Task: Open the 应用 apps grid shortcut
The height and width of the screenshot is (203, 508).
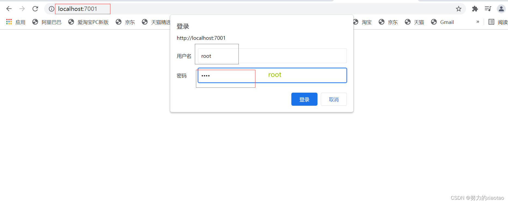Action: point(16,22)
